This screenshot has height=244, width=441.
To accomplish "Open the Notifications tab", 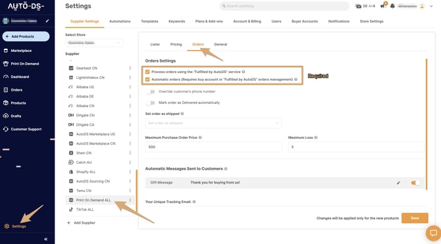I will coord(339,21).
